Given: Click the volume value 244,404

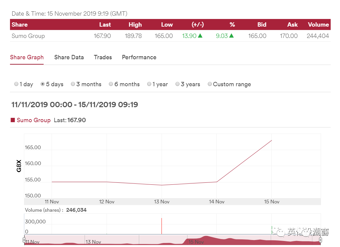Looking at the screenshot, I should [318, 36].
